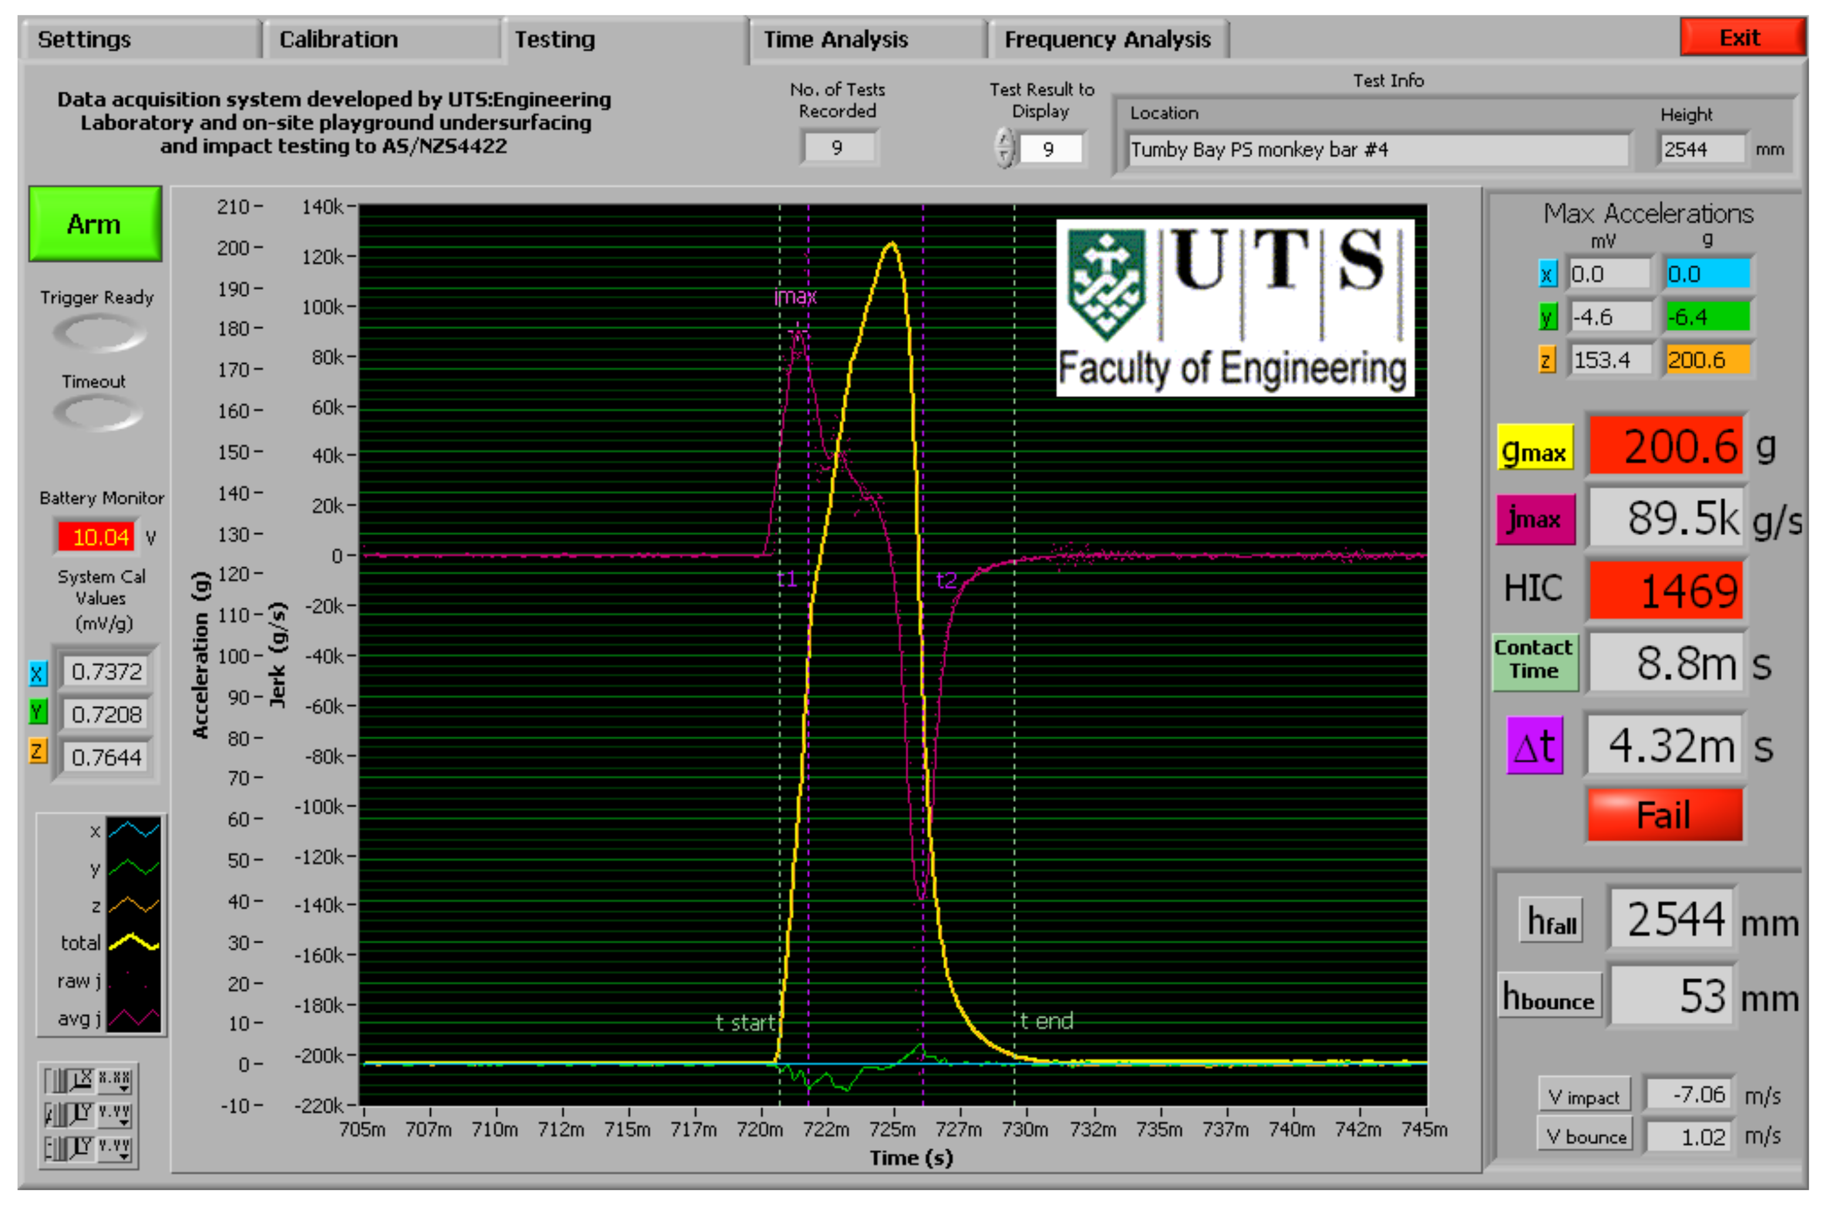Image resolution: width=1824 pixels, height=1207 pixels.
Task: Click the second Y axis autoscale icon
Action: pos(82,1149)
